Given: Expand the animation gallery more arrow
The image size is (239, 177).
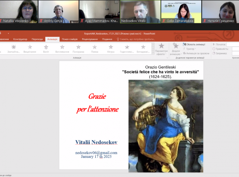Looking at the screenshot, I should (153, 52).
